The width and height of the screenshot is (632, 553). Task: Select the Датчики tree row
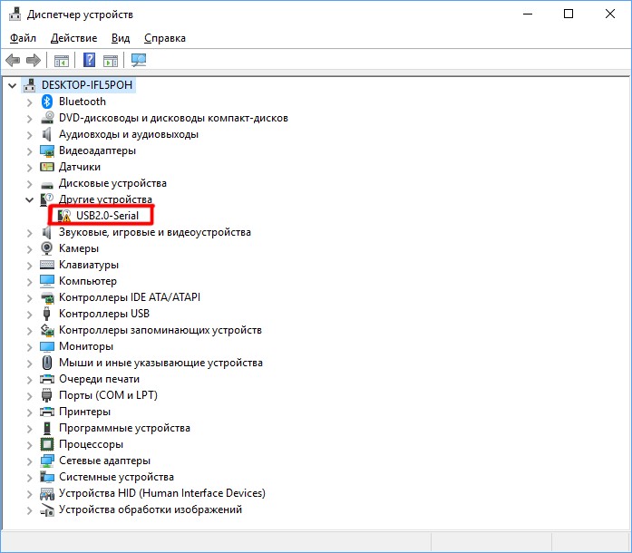[x=80, y=167]
